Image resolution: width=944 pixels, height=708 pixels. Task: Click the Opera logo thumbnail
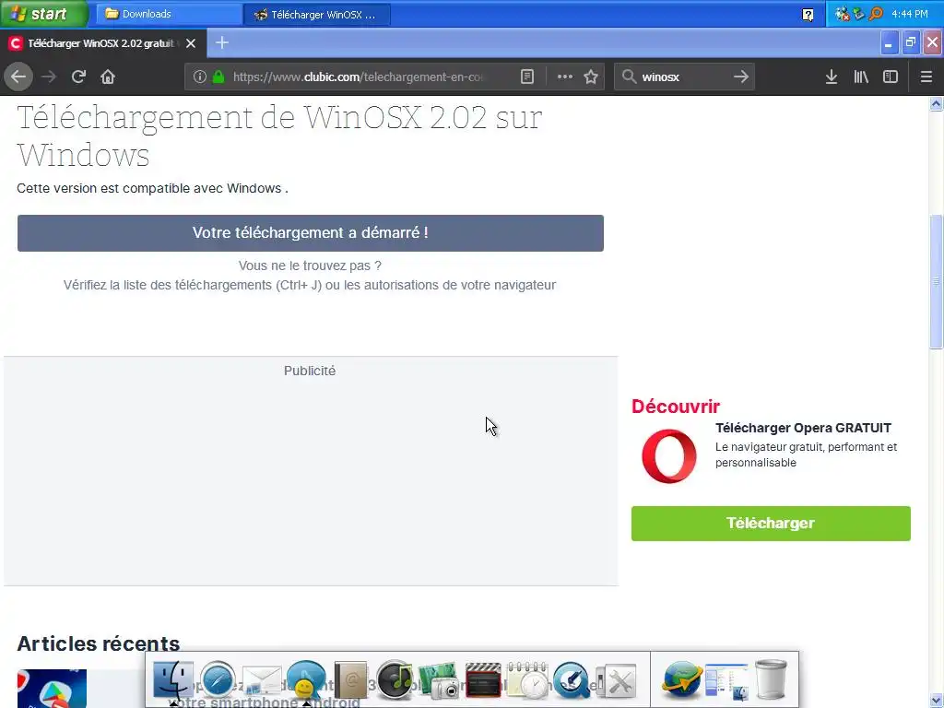[669, 456]
